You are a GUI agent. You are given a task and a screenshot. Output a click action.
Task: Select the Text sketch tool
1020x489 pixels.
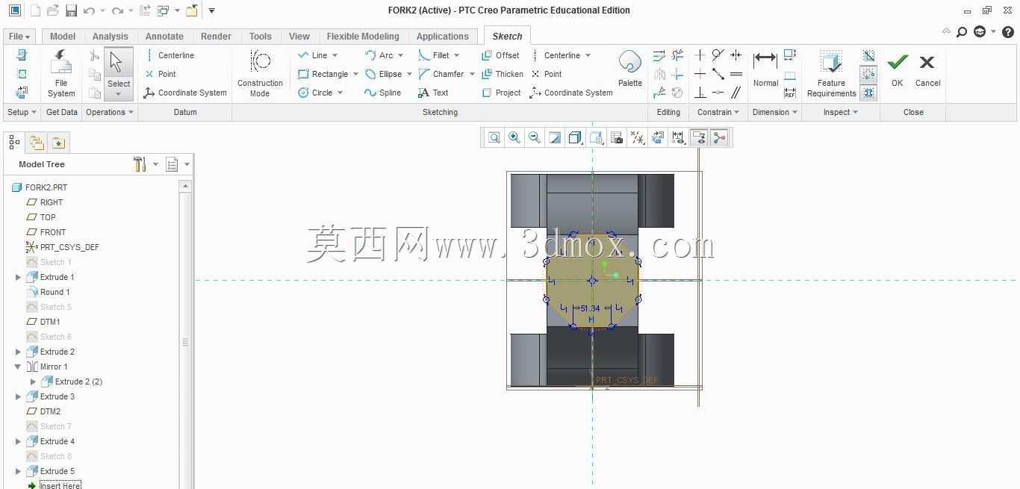tap(433, 93)
